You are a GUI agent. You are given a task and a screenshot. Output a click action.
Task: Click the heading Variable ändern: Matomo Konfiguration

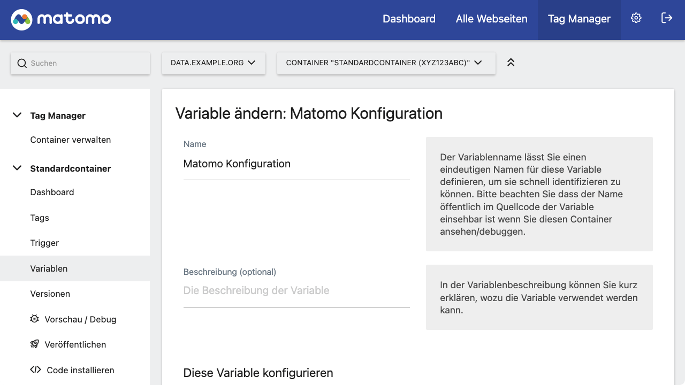click(309, 113)
